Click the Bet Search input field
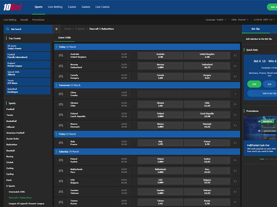The image size is (277, 207). click(x=28, y=29)
